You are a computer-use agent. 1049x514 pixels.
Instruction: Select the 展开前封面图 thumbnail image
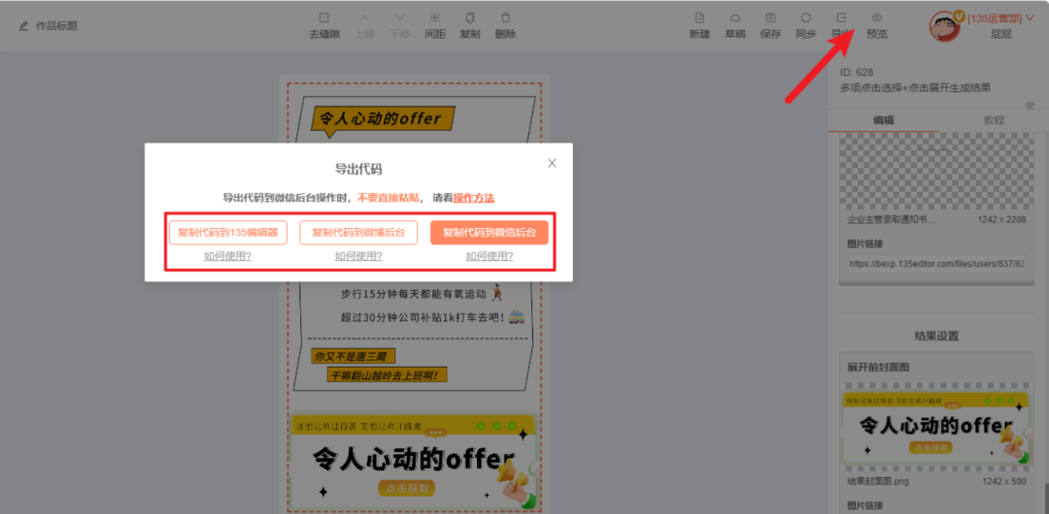click(x=936, y=428)
